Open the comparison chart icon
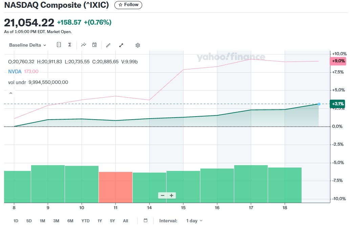351x225 pixels. 84,45
